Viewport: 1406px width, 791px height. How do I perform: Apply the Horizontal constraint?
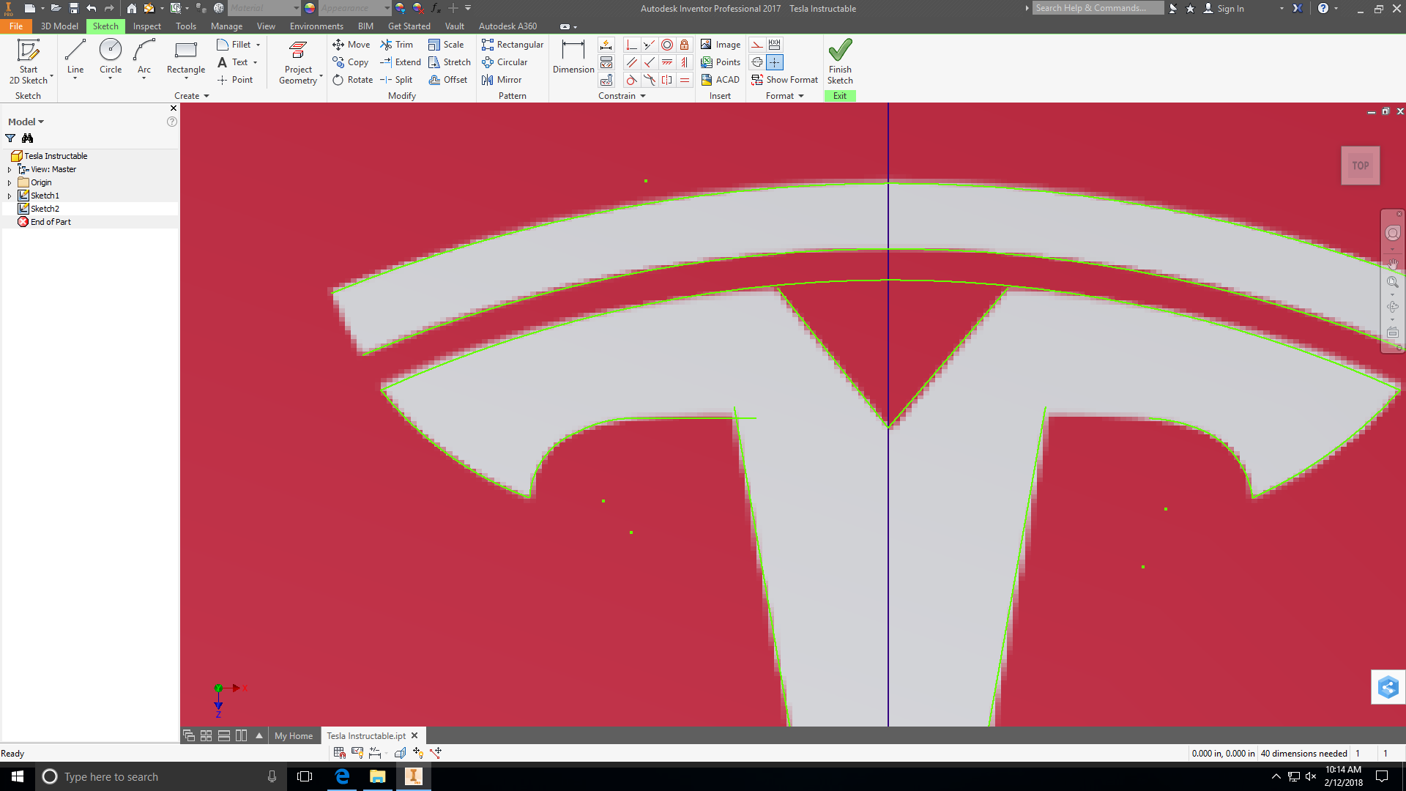(667, 62)
